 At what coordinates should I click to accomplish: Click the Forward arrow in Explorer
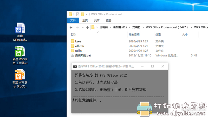(x=77, y=27)
